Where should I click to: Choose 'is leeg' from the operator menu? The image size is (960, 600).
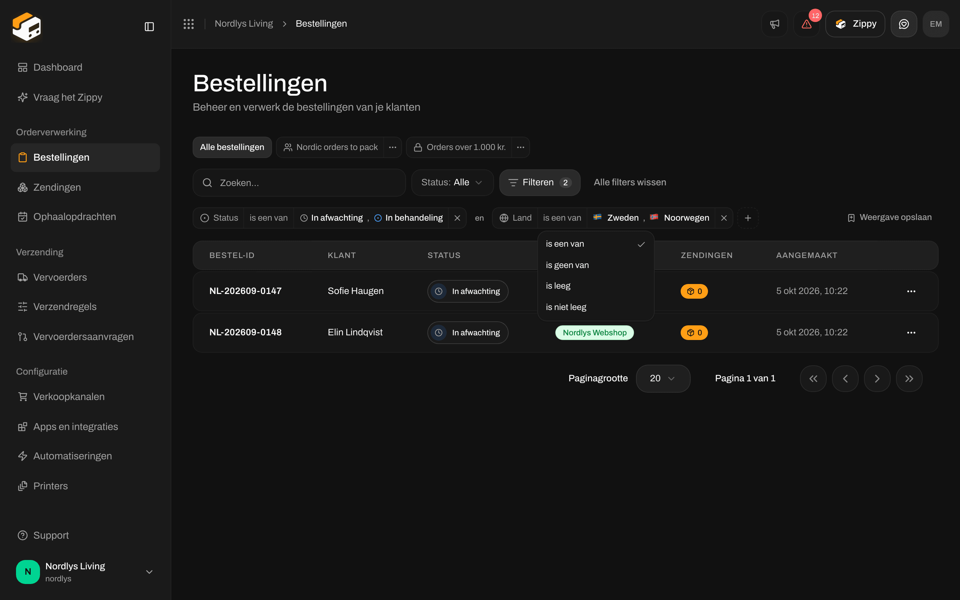tap(595, 286)
